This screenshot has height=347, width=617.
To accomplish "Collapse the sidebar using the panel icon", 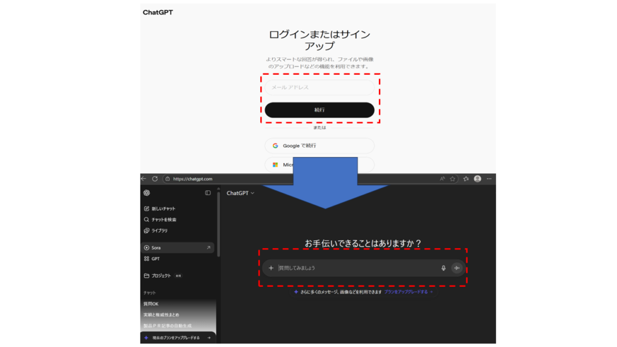I will click(208, 193).
